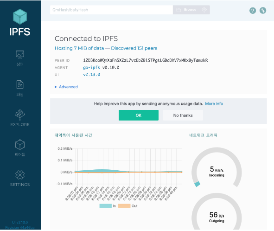
Task: Open the Files page from sidebar
Action: pyautogui.click(x=20, y=88)
